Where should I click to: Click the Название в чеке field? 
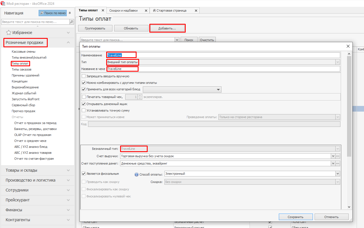(x=223, y=69)
